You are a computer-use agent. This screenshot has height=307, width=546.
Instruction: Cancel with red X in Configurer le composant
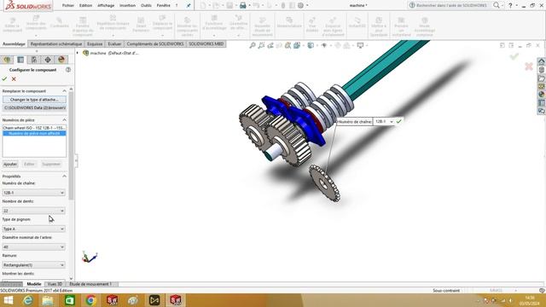(x=14, y=79)
